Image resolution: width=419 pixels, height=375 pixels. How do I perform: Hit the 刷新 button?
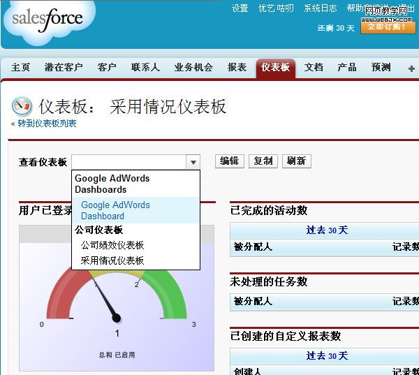[296, 161]
